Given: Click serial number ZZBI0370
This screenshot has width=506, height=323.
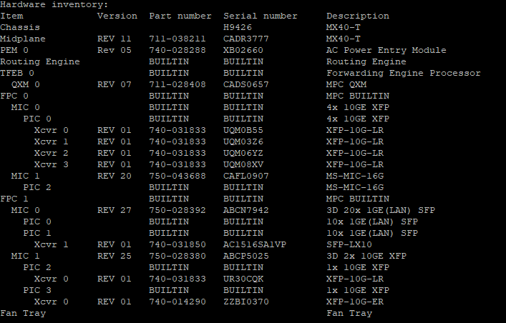Looking at the screenshot, I should click(246, 302).
